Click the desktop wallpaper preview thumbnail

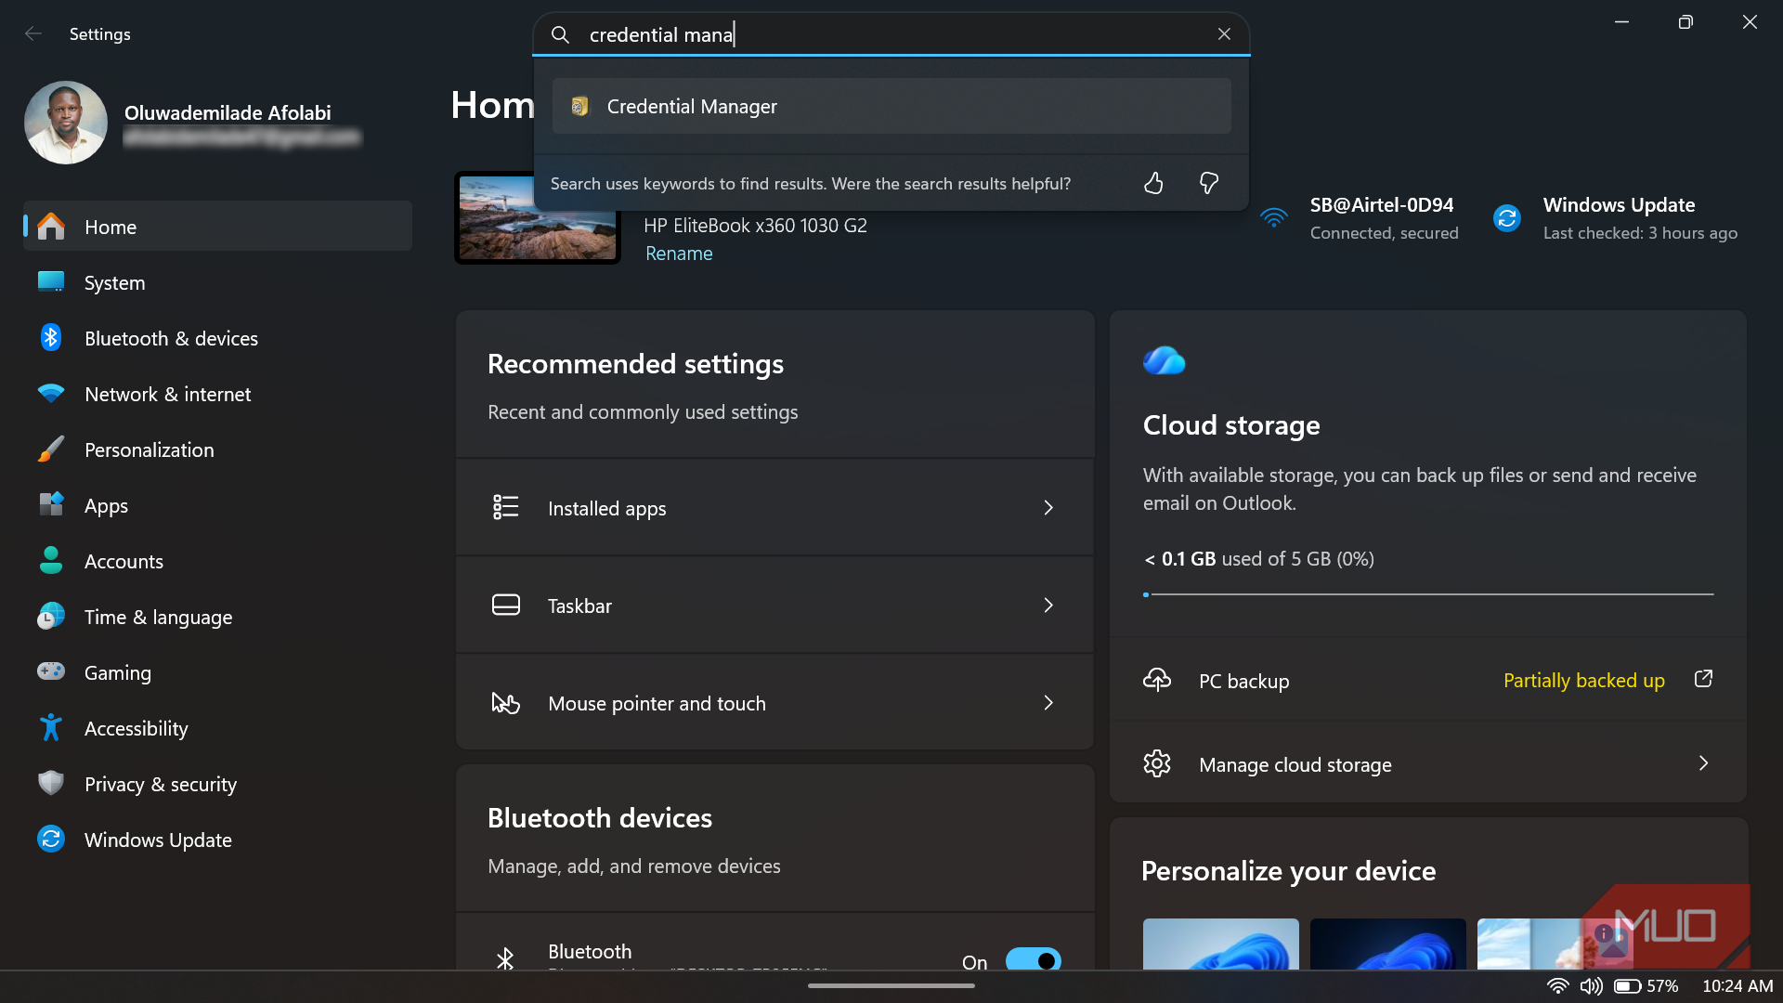pos(538,219)
